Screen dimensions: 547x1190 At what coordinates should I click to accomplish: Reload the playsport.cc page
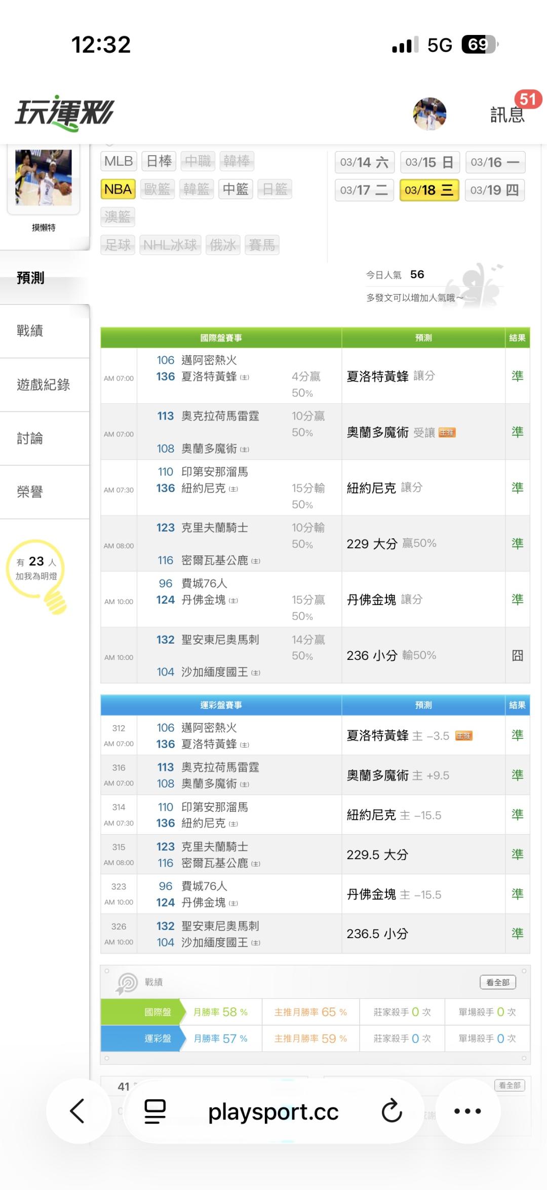[x=392, y=1111]
